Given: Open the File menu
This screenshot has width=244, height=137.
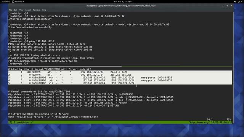Looking at the screenshot, I should click(10, 10).
